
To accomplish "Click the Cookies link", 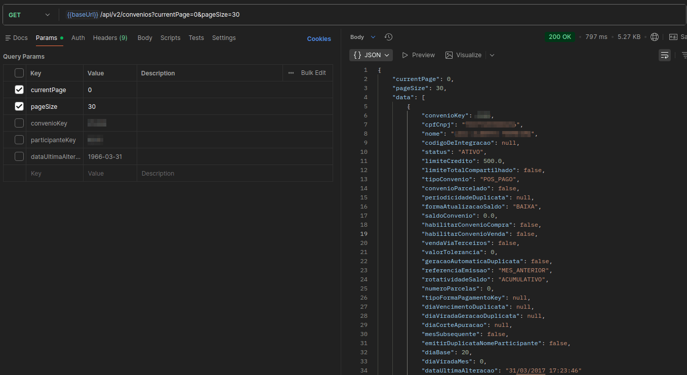I will coord(319,39).
